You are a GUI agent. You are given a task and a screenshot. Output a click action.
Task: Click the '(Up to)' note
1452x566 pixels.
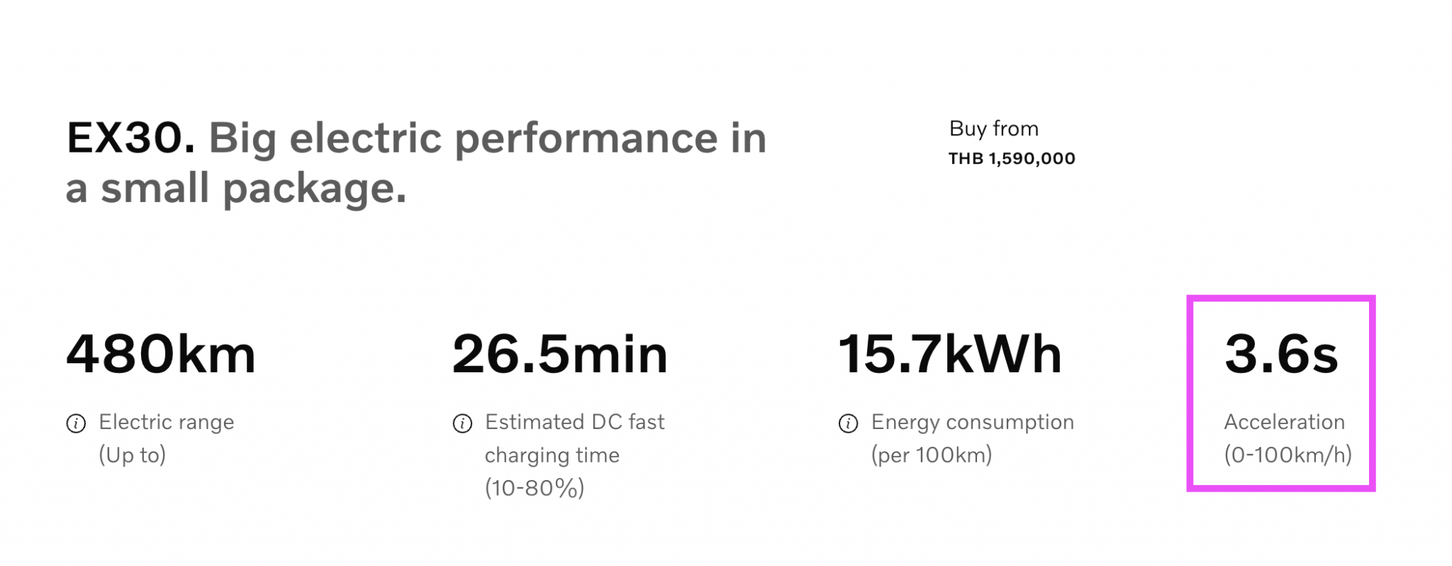click(x=133, y=455)
